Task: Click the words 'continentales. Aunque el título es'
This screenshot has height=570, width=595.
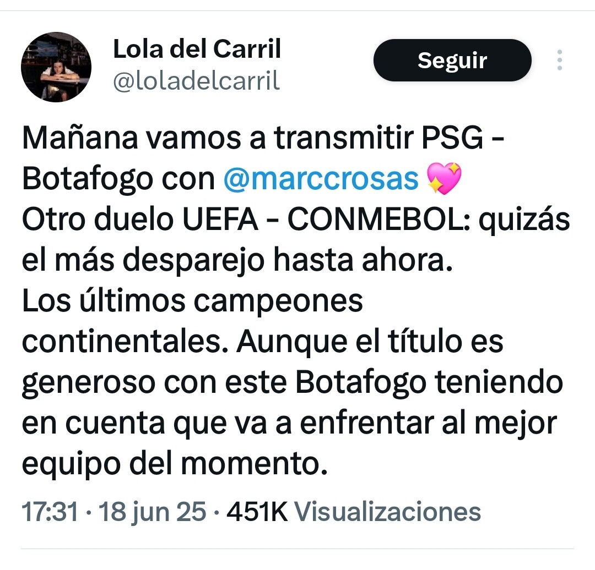Action: [263, 342]
